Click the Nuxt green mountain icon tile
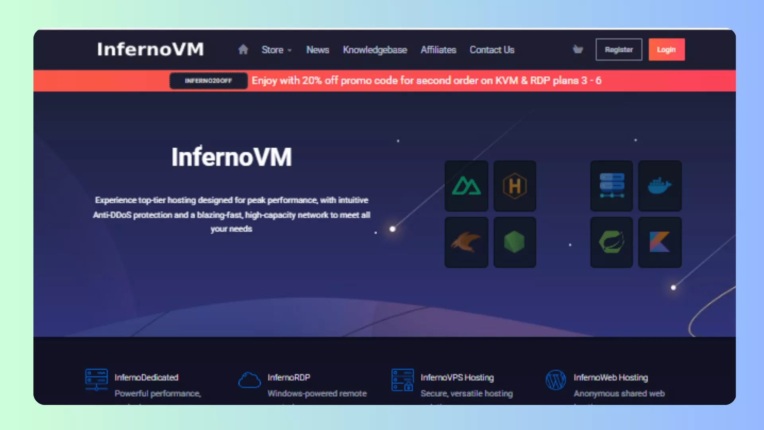 click(466, 186)
